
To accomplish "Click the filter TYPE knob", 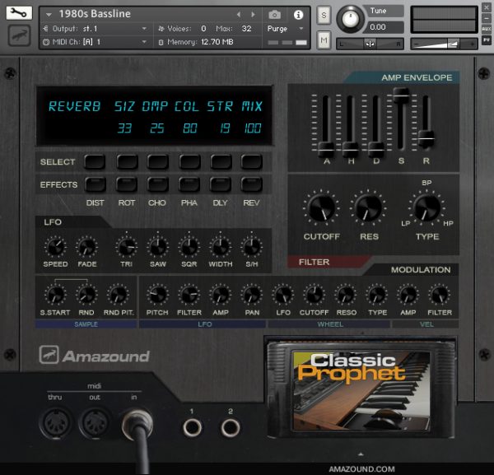I will (426, 208).
